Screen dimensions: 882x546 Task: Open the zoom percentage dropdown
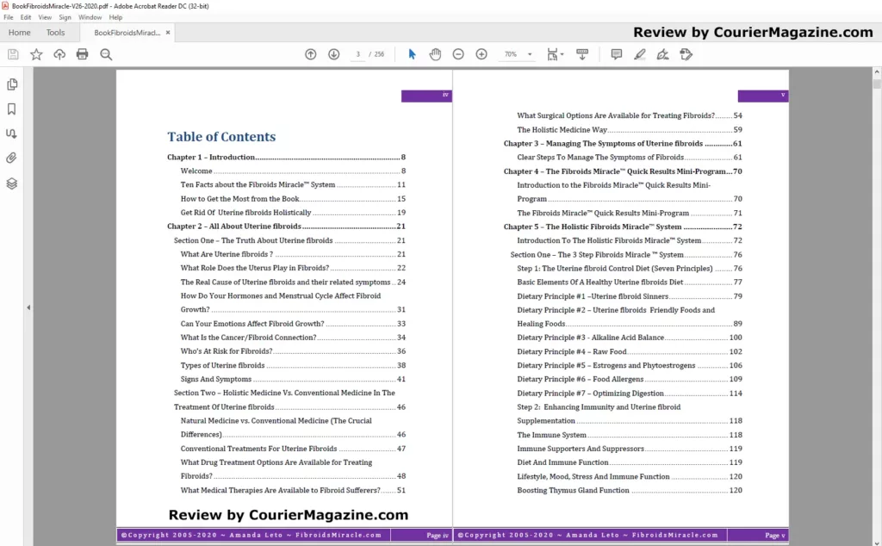tap(530, 54)
